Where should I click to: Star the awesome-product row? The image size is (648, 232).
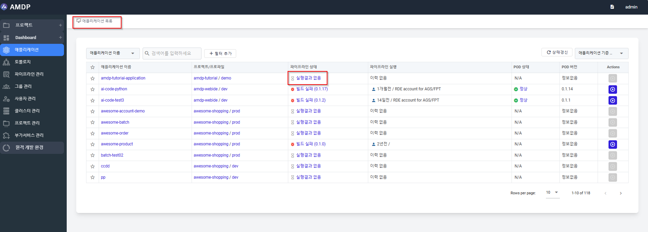click(x=92, y=144)
